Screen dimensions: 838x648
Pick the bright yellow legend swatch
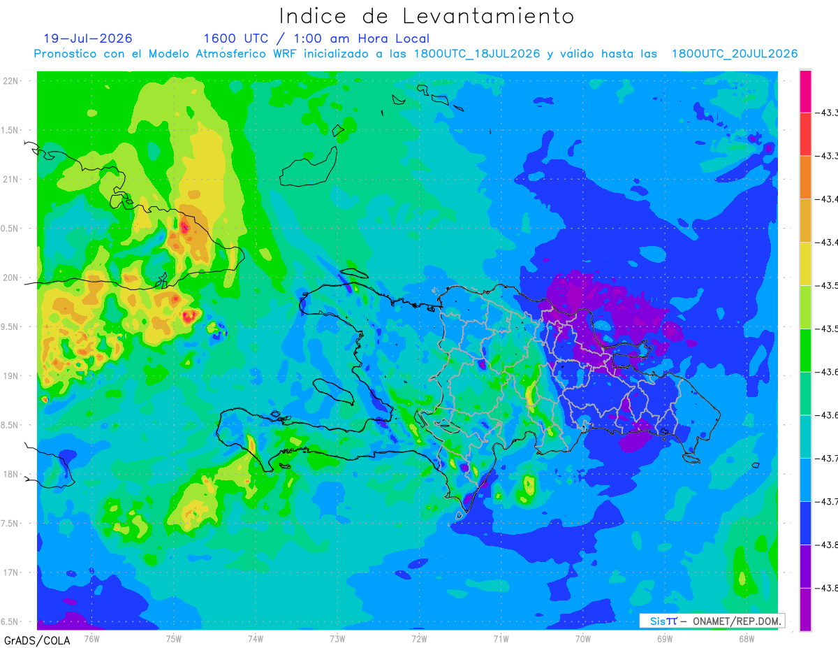pos(805,264)
